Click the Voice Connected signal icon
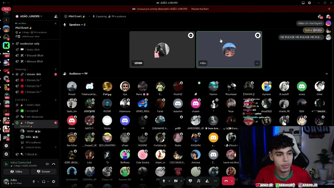Screen dimensions: 334x188 tap(6, 164)
